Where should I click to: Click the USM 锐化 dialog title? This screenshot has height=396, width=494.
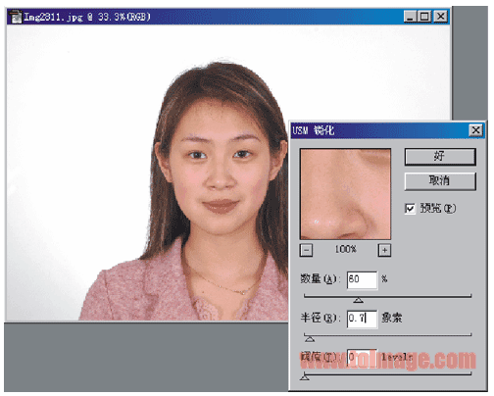click(x=314, y=130)
